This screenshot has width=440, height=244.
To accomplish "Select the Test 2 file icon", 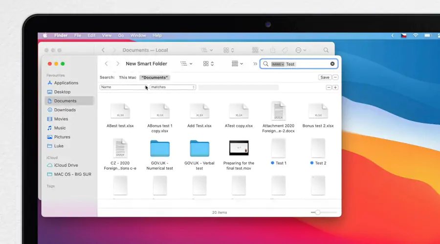I will [x=318, y=148].
